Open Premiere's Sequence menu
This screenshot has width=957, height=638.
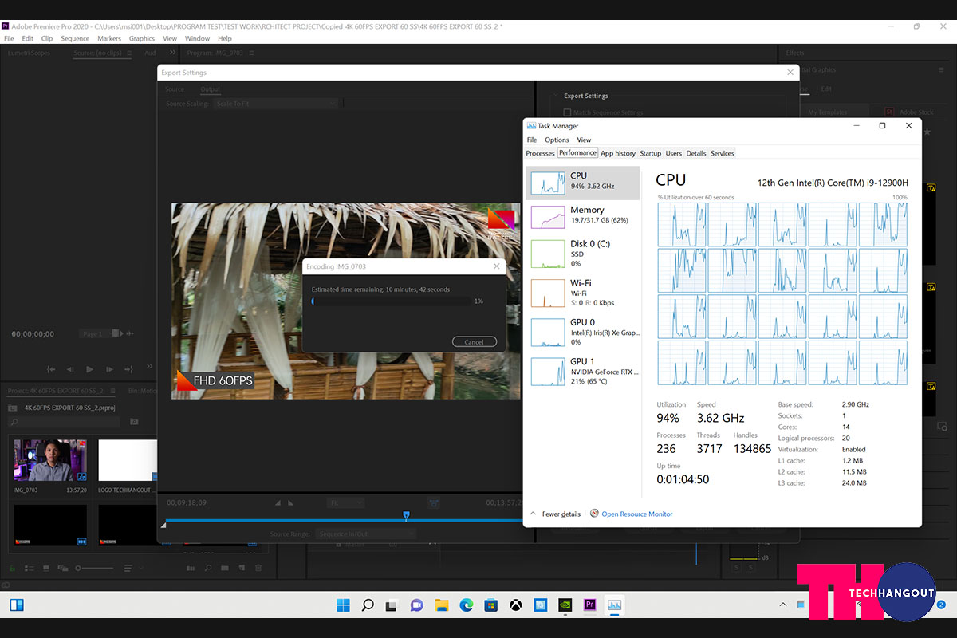(75, 38)
